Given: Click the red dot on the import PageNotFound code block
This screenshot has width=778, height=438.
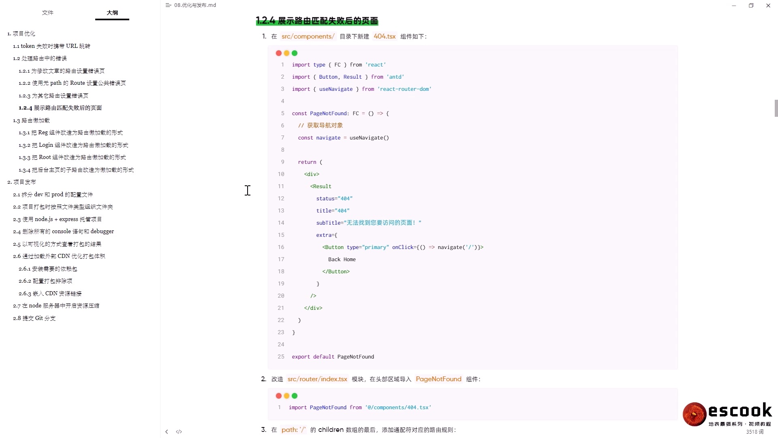Looking at the screenshot, I should click(x=279, y=396).
